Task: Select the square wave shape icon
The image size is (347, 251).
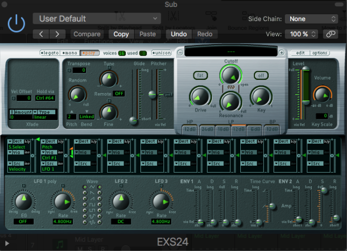Action: point(92,204)
